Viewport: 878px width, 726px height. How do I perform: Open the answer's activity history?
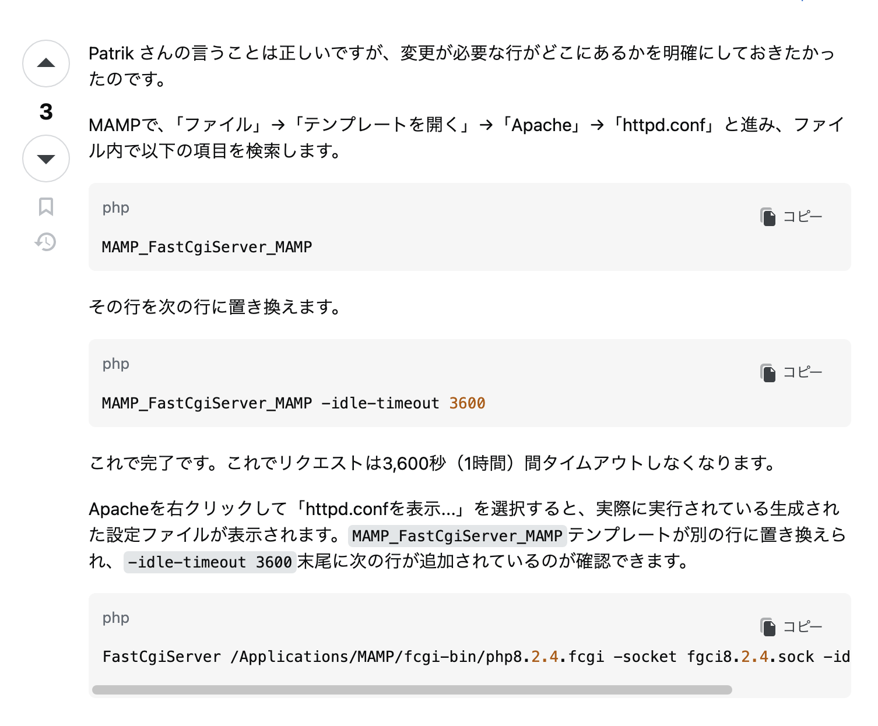coord(45,241)
